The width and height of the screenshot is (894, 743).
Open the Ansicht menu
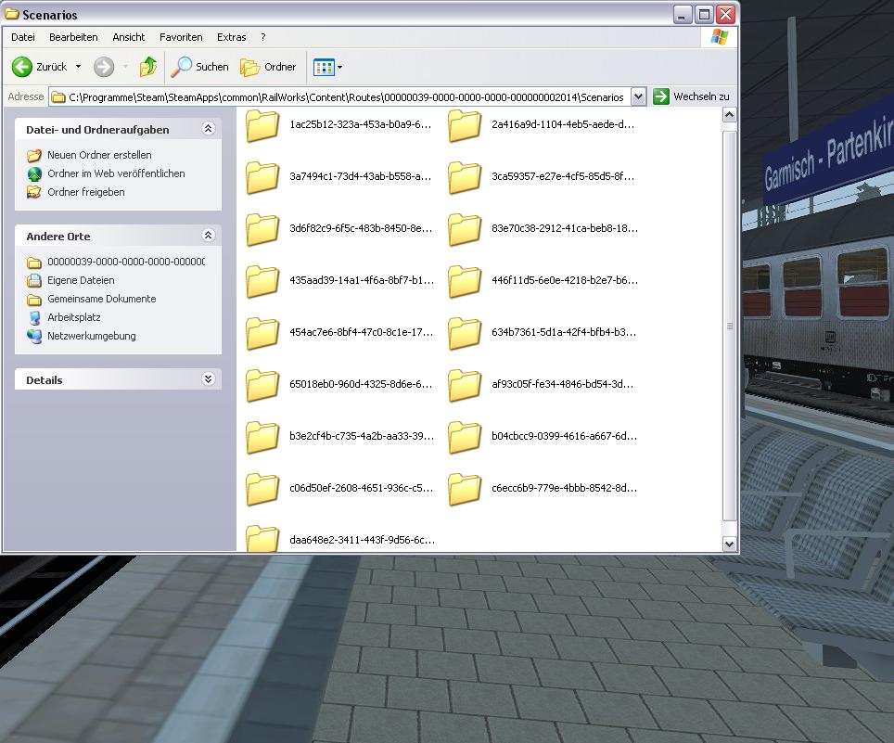(128, 37)
